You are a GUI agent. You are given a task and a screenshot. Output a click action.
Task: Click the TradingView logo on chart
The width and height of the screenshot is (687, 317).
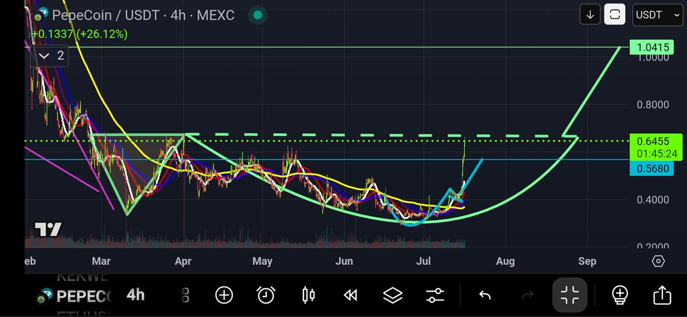48,229
